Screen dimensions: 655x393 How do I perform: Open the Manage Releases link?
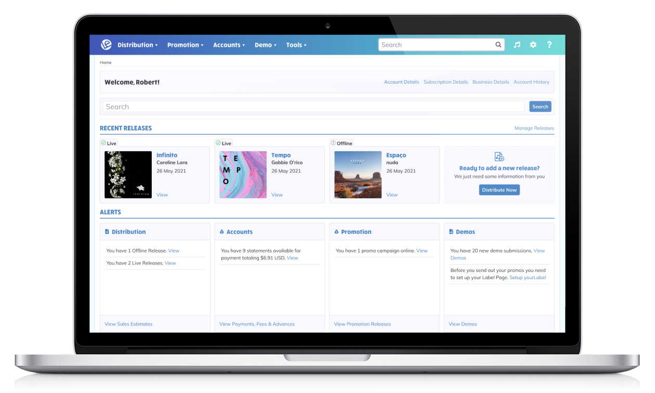point(534,128)
